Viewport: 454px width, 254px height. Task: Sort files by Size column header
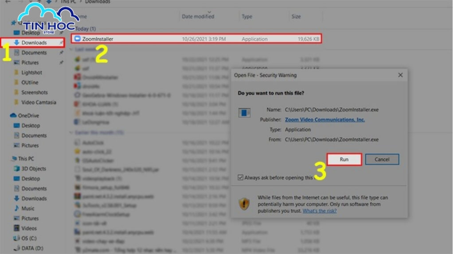pos(296,16)
